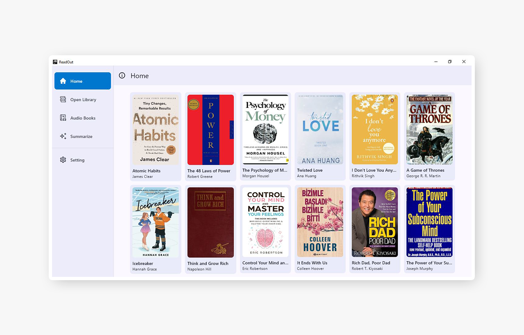Open the Think and Grow Rich cover
This screenshot has width=524, height=335.
point(210,223)
